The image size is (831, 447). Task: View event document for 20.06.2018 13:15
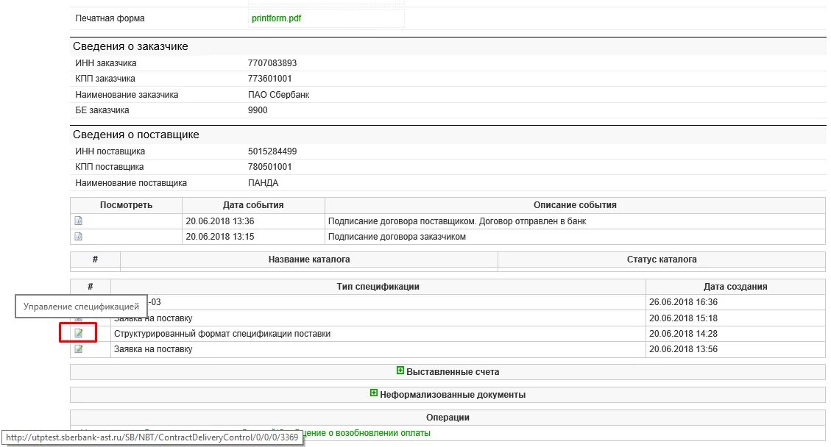point(79,236)
